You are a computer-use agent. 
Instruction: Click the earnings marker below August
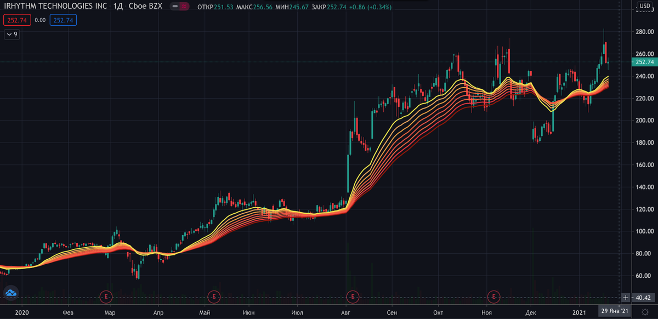click(353, 297)
